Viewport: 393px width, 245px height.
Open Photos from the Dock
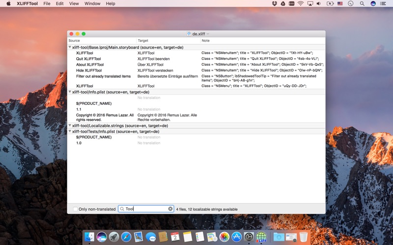coord(225,237)
